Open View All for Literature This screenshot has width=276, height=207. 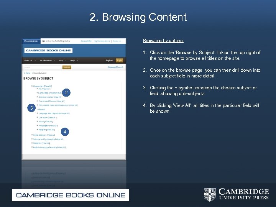(x=52, y=117)
